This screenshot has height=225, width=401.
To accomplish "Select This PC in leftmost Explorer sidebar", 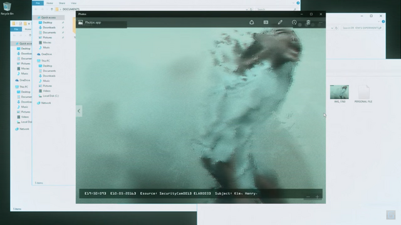I will pyautogui.click(x=21, y=87).
